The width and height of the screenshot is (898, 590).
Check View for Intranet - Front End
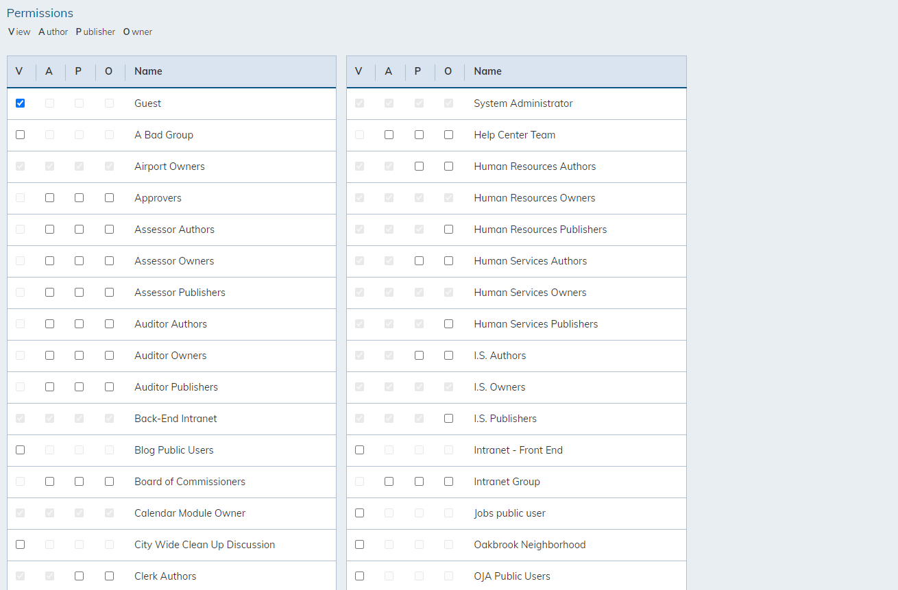point(359,450)
